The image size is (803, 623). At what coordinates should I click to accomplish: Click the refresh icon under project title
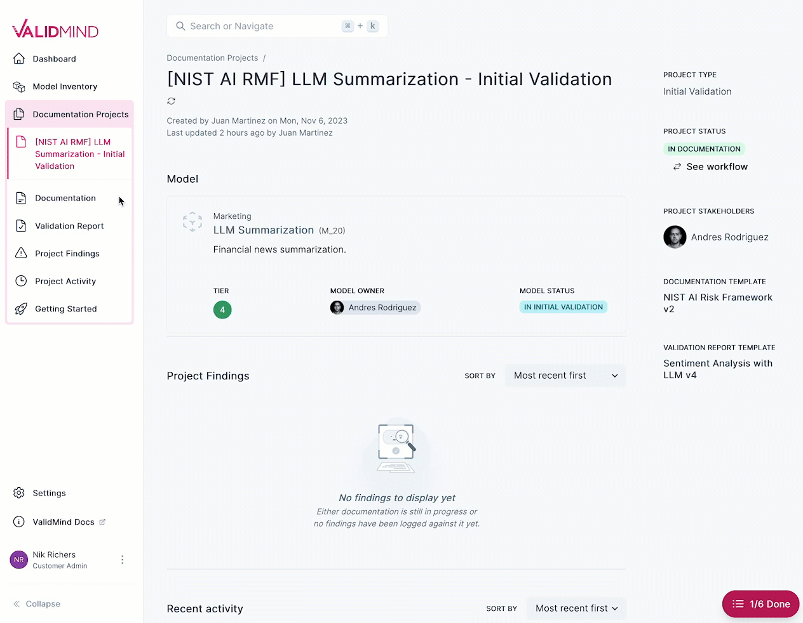tap(171, 101)
